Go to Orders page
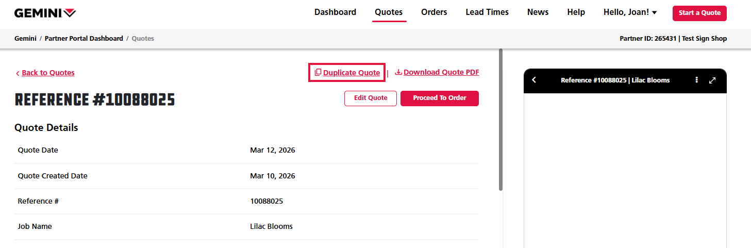 pyautogui.click(x=434, y=12)
